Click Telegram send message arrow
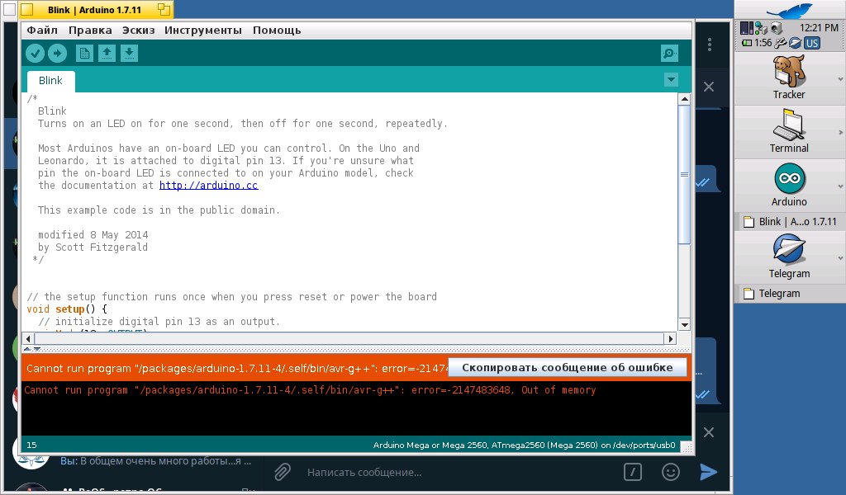This screenshot has width=846, height=495. click(708, 473)
